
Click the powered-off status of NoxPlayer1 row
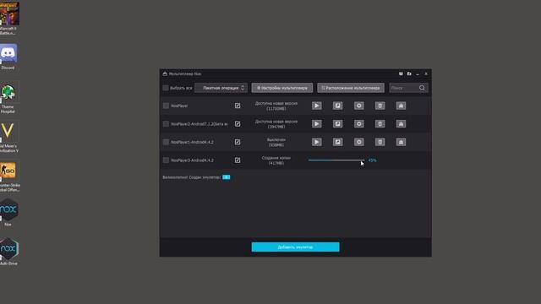(x=276, y=143)
